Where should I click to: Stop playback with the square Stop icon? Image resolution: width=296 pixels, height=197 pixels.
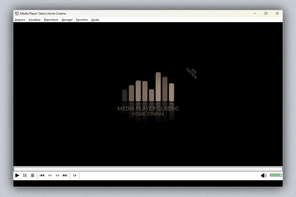[x=32, y=175]
